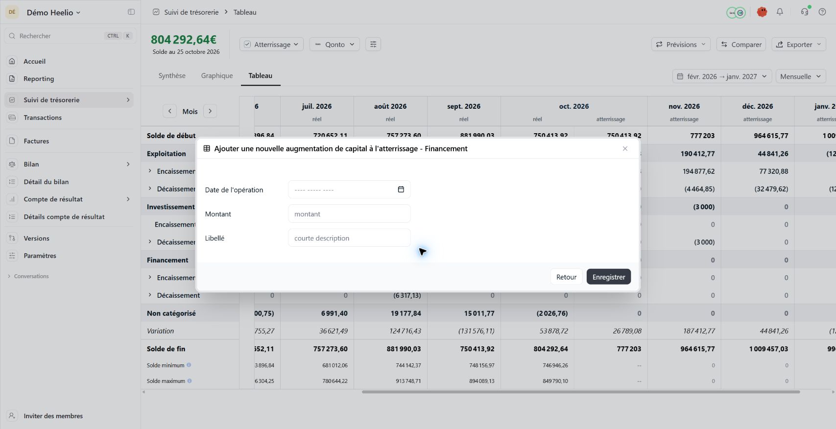Image resolution: width=836 pixels, height=429 pixels.
Task: Toggle the sidebar collapse icon
Action: pyautogui.click(x=131, y=12)
